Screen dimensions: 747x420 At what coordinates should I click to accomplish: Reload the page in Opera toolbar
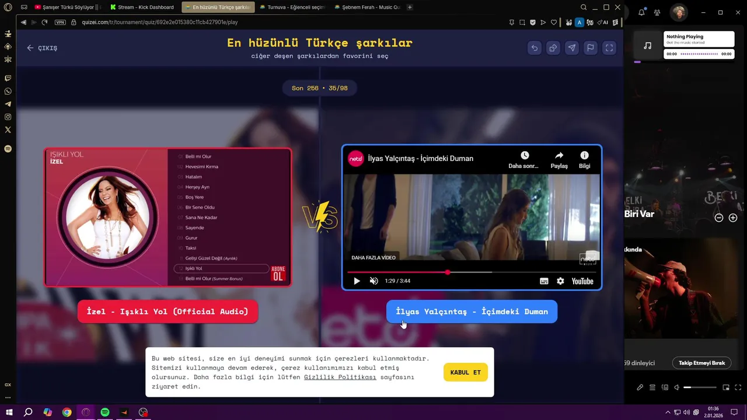tap(44, 22)
